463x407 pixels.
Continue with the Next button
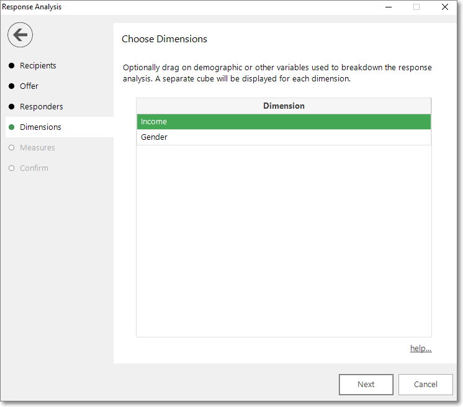pyautogui.click(x=366, y=385)
